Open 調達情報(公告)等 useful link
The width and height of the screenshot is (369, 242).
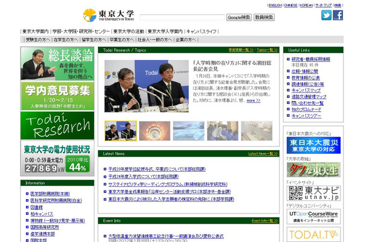(308, 84)
